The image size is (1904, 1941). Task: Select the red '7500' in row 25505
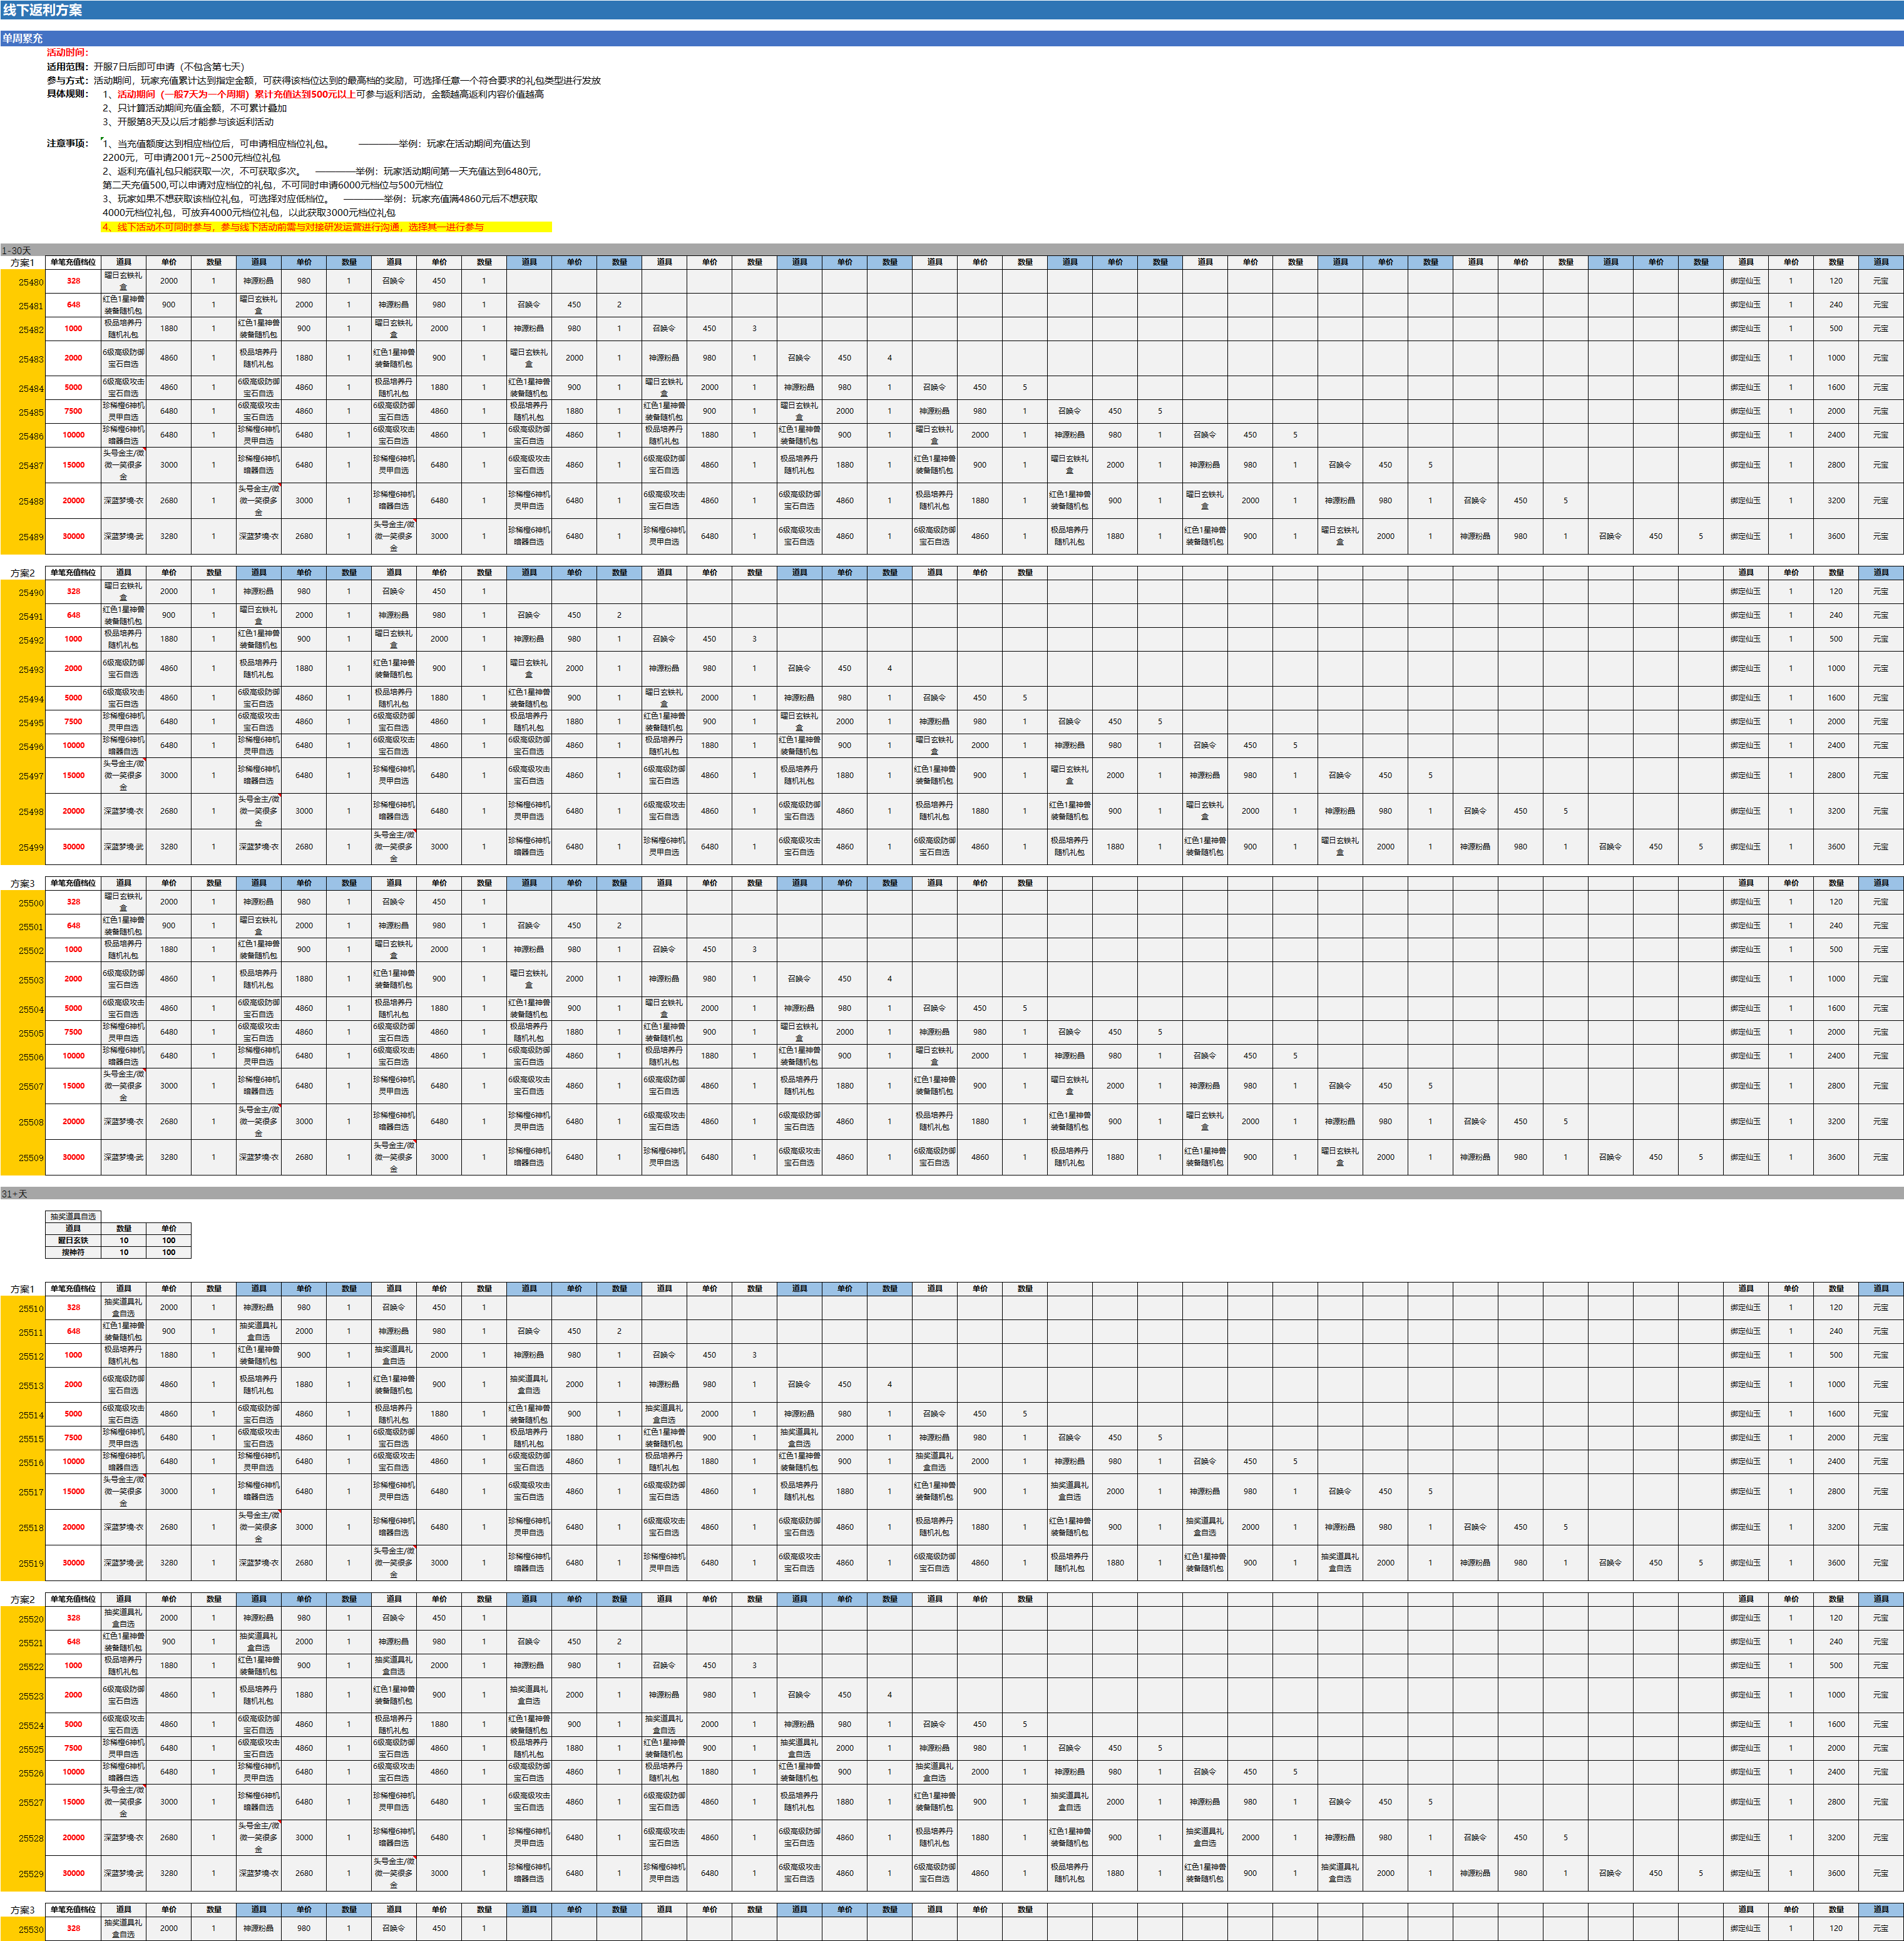click(73, 1032)
